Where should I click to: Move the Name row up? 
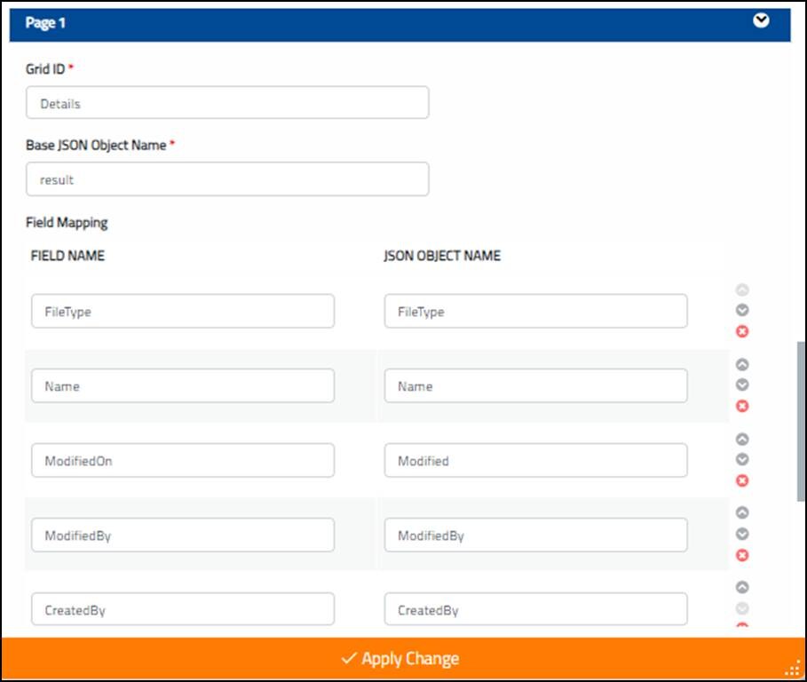coord(742,365)
